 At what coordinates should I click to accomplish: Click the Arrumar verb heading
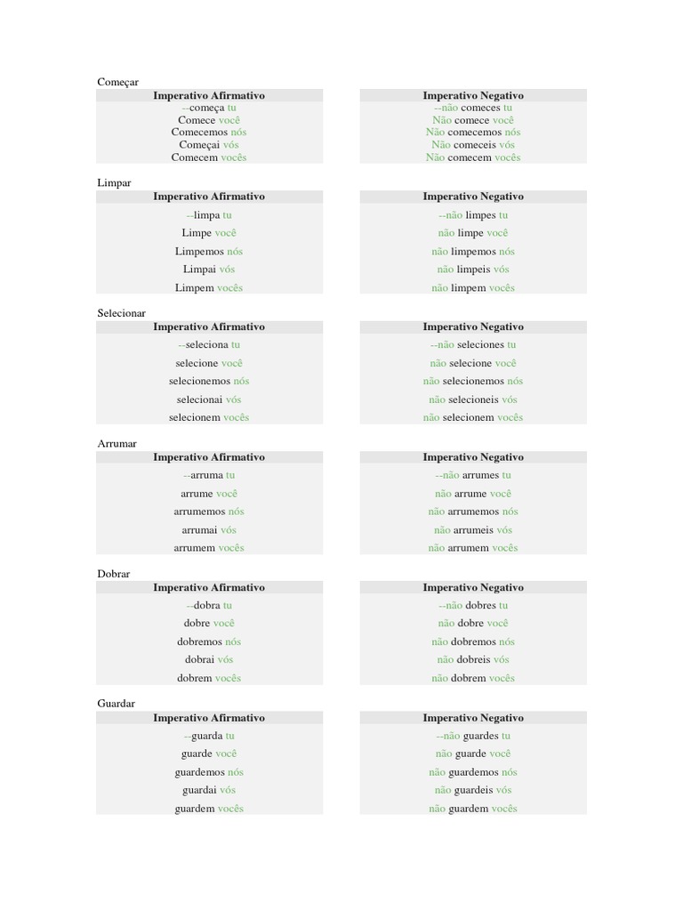(117, 443)
